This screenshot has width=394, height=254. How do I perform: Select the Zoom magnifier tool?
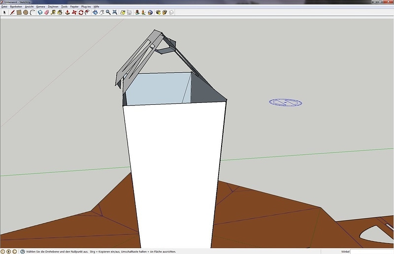[108, 12]
